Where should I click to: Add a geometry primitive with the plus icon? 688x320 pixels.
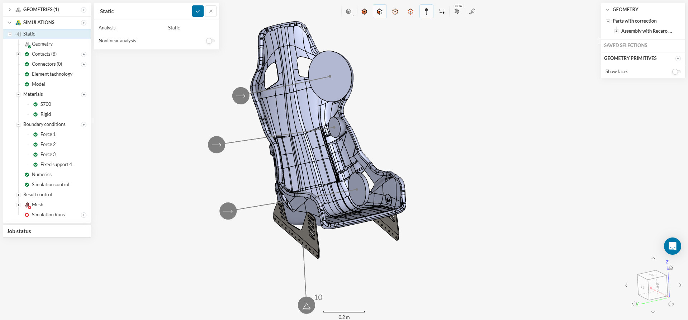(x=678, y=58)
